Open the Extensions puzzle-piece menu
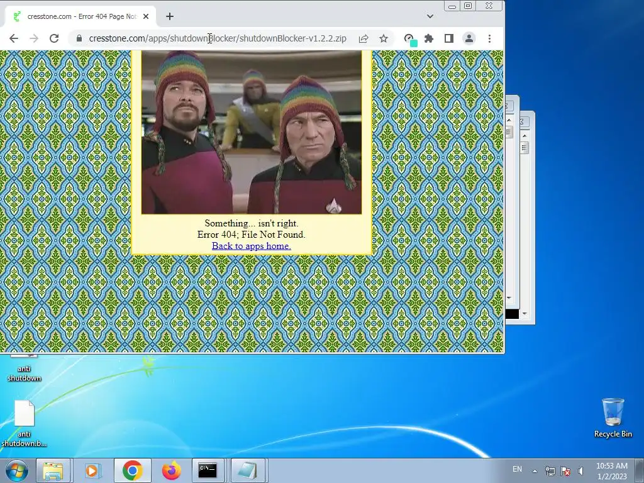644x483 pixels. (429, 38)
